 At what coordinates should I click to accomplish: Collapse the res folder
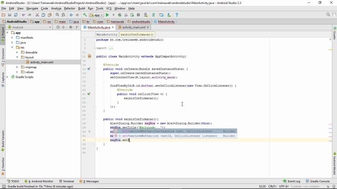[x=12, y=48]
